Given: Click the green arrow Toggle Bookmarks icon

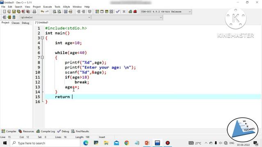Looking at the screenshot, I should 9,17.
